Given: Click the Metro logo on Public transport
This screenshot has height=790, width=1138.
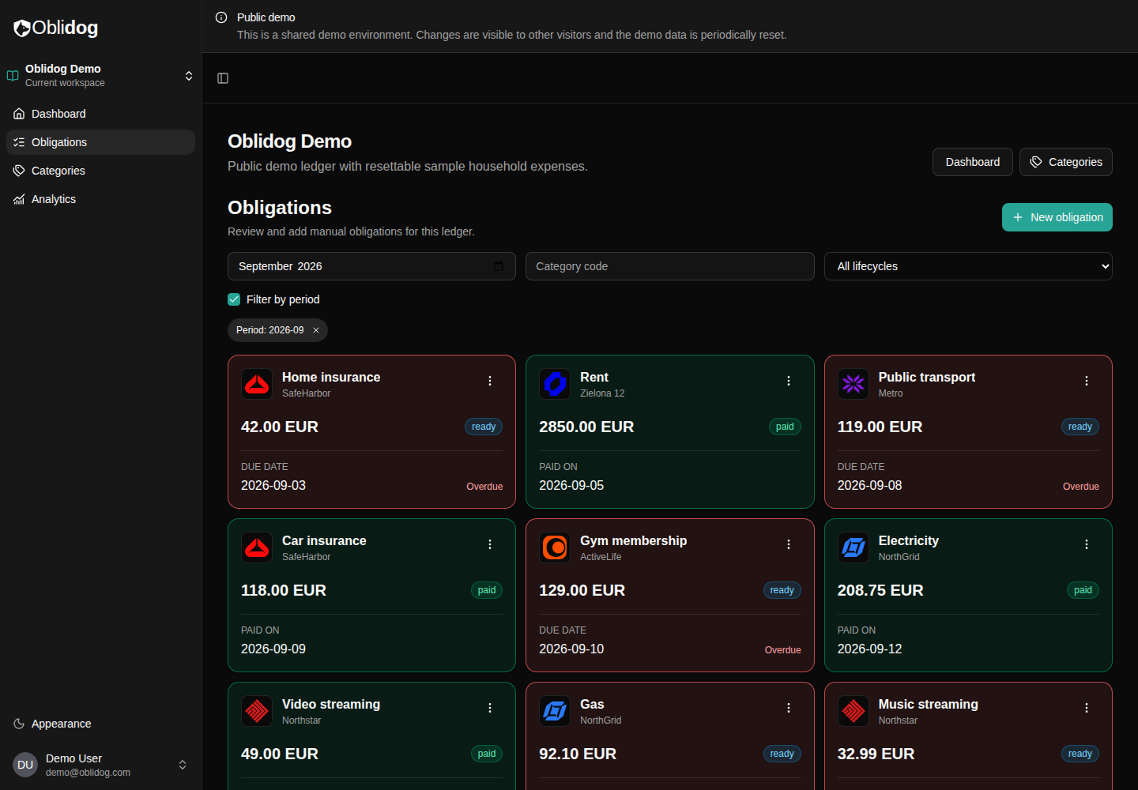Looking at the screenshot, I should pos(853,384).
